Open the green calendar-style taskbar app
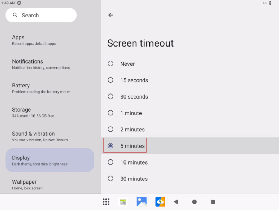This screenshot has height=210, width=279. click(123, 202)
